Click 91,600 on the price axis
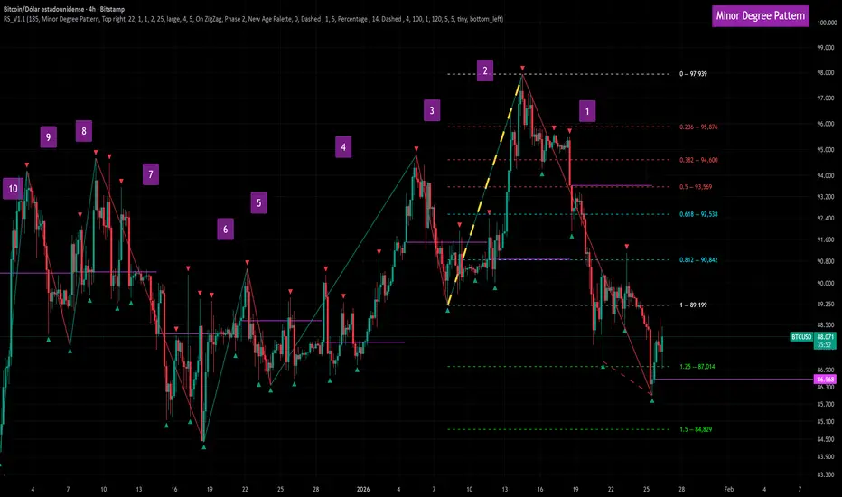The height and width of the screenshot is (497, 842). [827, 239]
